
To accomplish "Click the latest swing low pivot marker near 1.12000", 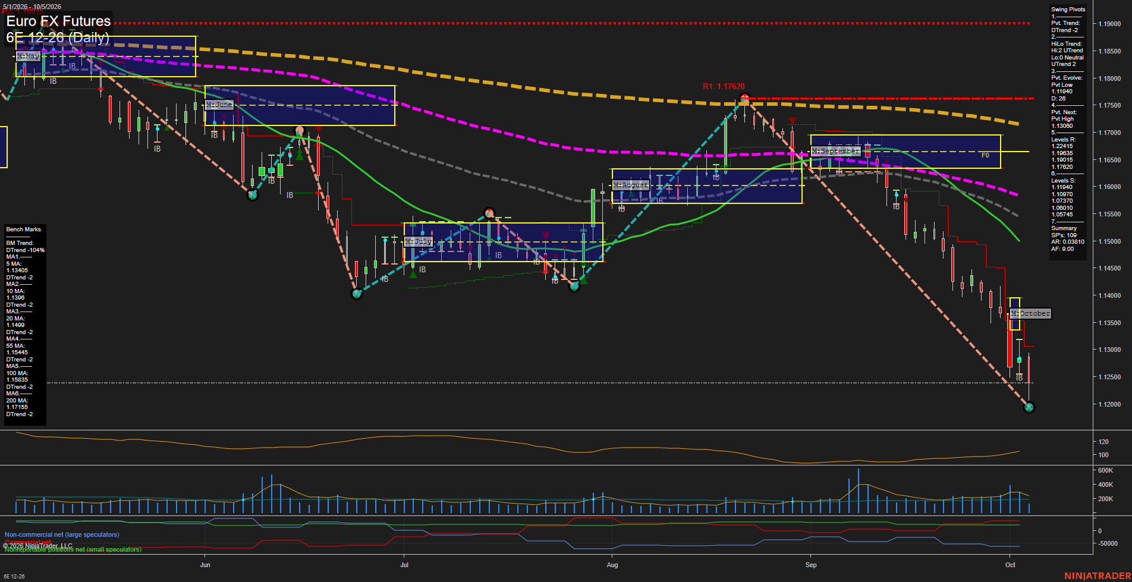I will click(x=1029, y=407).
